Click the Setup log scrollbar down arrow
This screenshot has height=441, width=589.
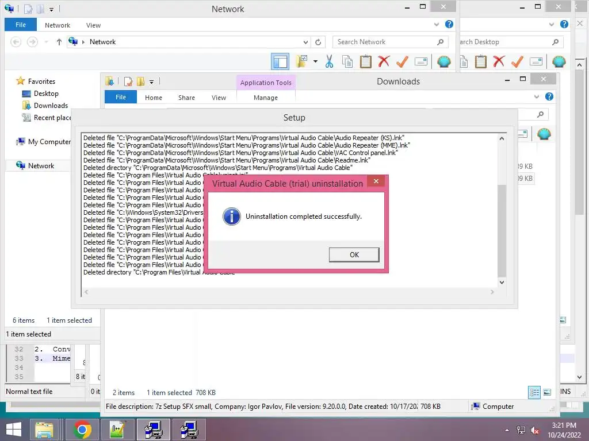coord(502,283)
